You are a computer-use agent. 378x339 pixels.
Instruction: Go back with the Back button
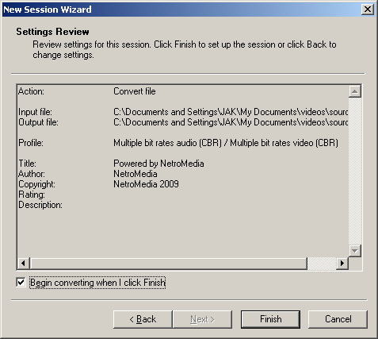143,319
